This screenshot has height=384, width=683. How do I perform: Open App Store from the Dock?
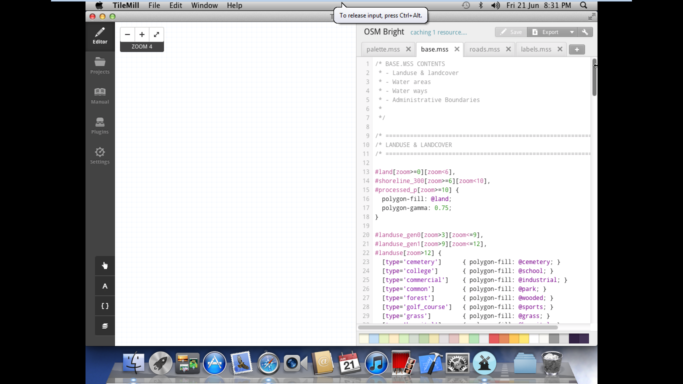[x=214, y=363]
